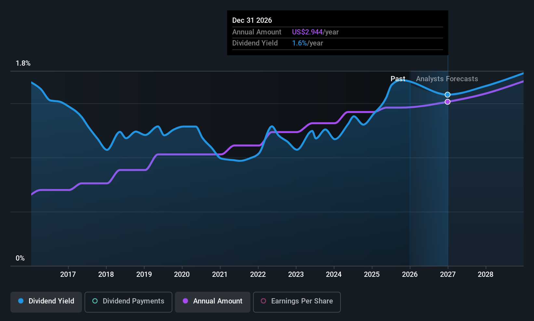Click the US$2.944/year tooltip value
The height and width of the screenshot is (321, 534).
tap(315, 32)
